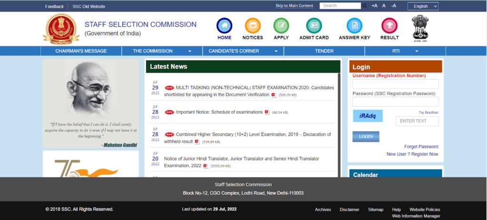Image resolution: width=487 pixels, height=220 pixels.
Task: Open the green Apply icon
Action: pyautogui.click(x=281, y=26)
